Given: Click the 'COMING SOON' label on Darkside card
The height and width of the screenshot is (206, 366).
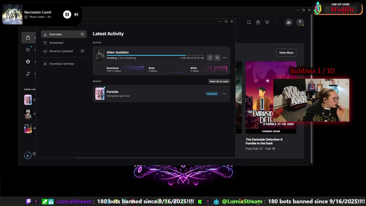Looking at the screenshot, I should click(x=271, y=131).
